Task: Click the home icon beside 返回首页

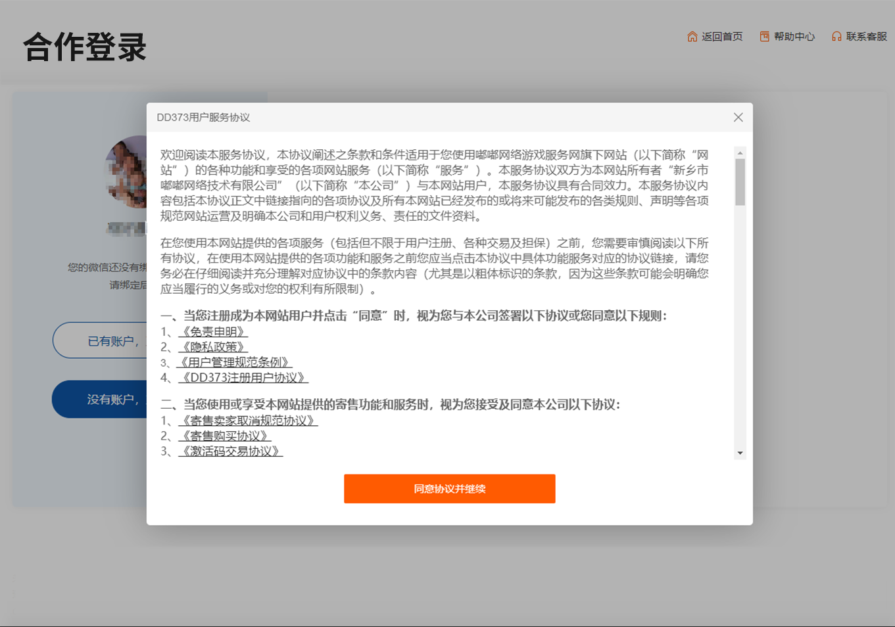Action: point(692,37)
